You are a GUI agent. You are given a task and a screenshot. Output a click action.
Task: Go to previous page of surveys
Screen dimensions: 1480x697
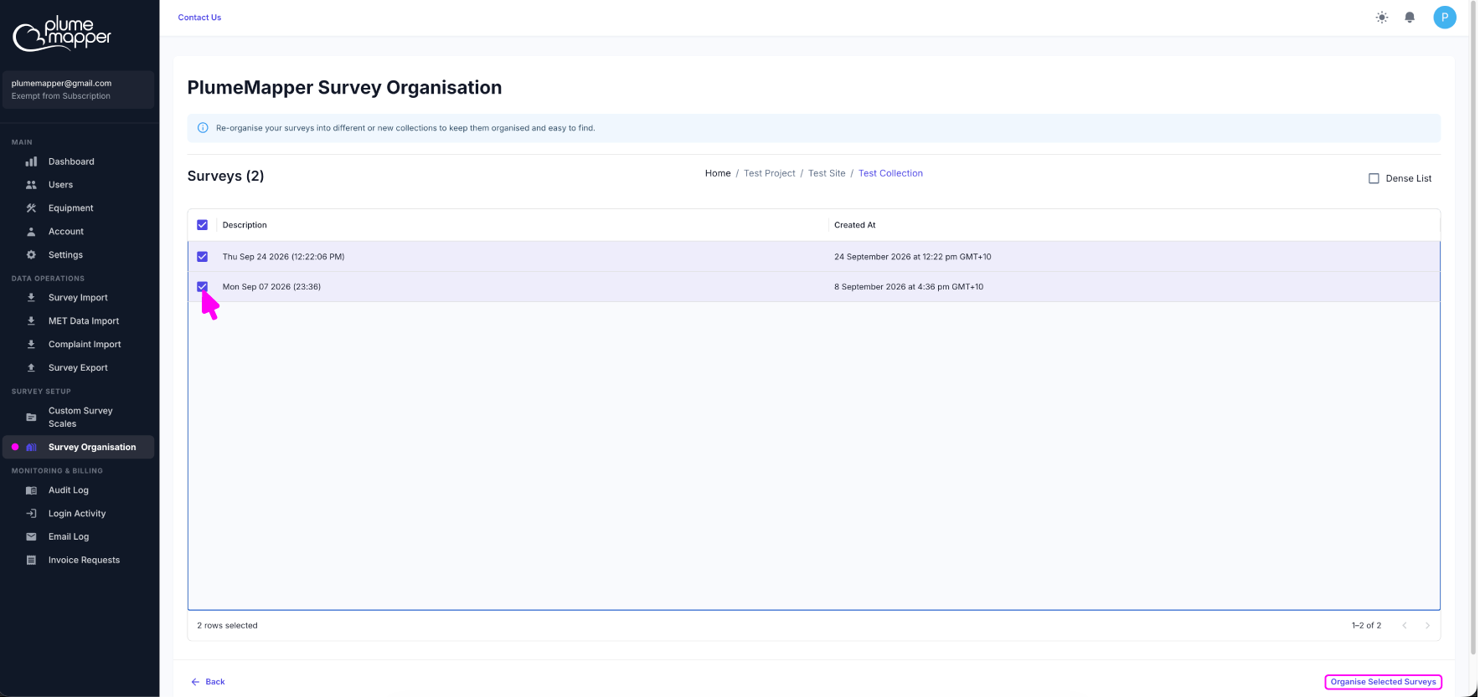point(1405,626)
